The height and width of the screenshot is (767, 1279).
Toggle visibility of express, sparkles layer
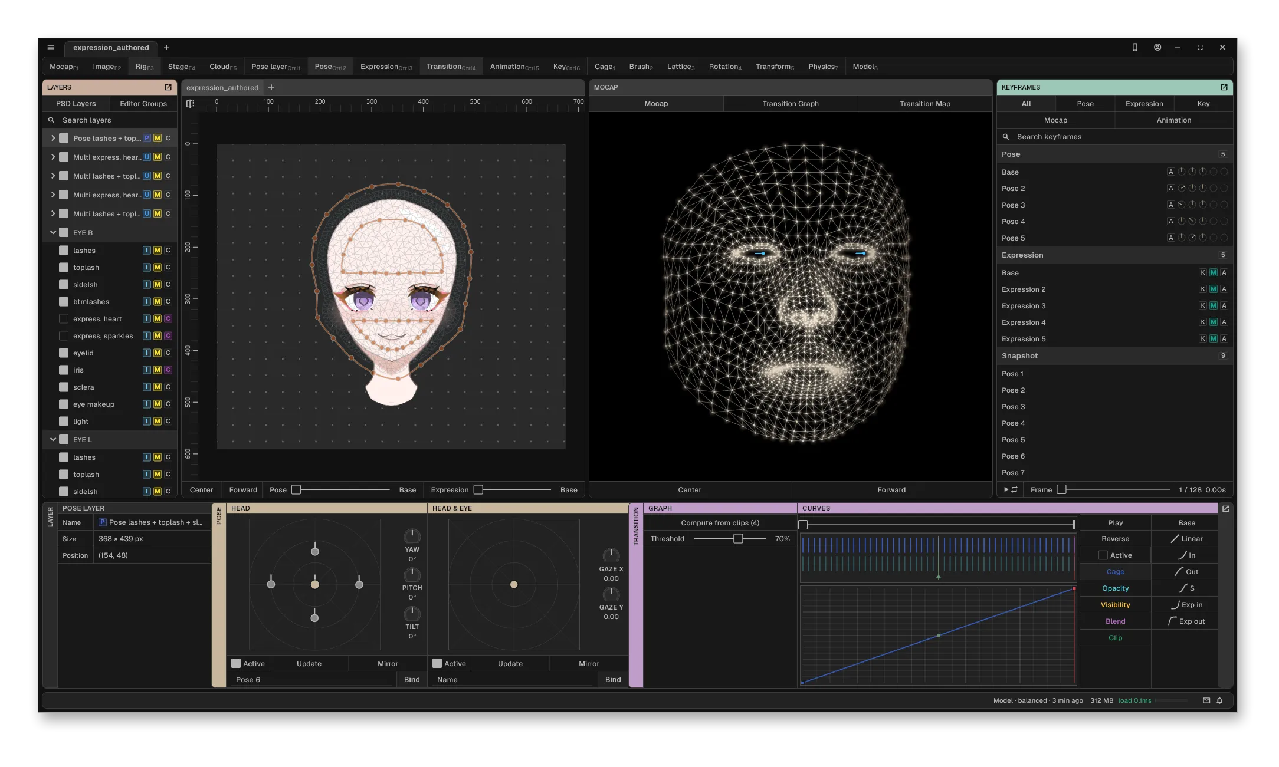pos(64,335)
